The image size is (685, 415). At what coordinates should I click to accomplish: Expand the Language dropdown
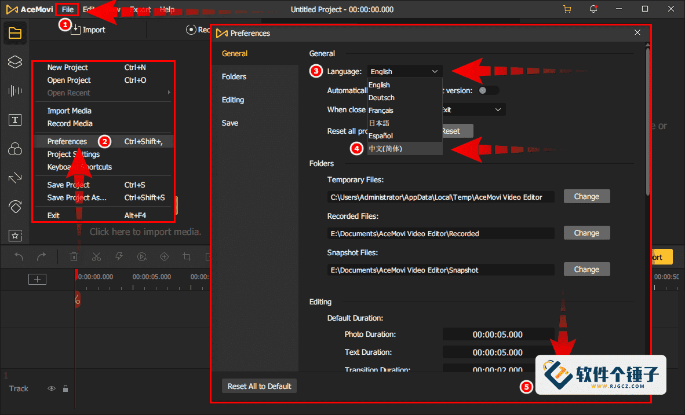point(406,71)
